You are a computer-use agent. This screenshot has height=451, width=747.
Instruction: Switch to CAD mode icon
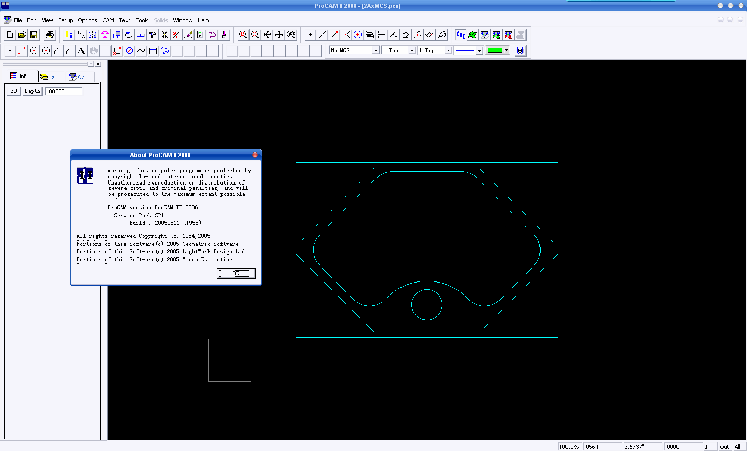coord(461,35)
